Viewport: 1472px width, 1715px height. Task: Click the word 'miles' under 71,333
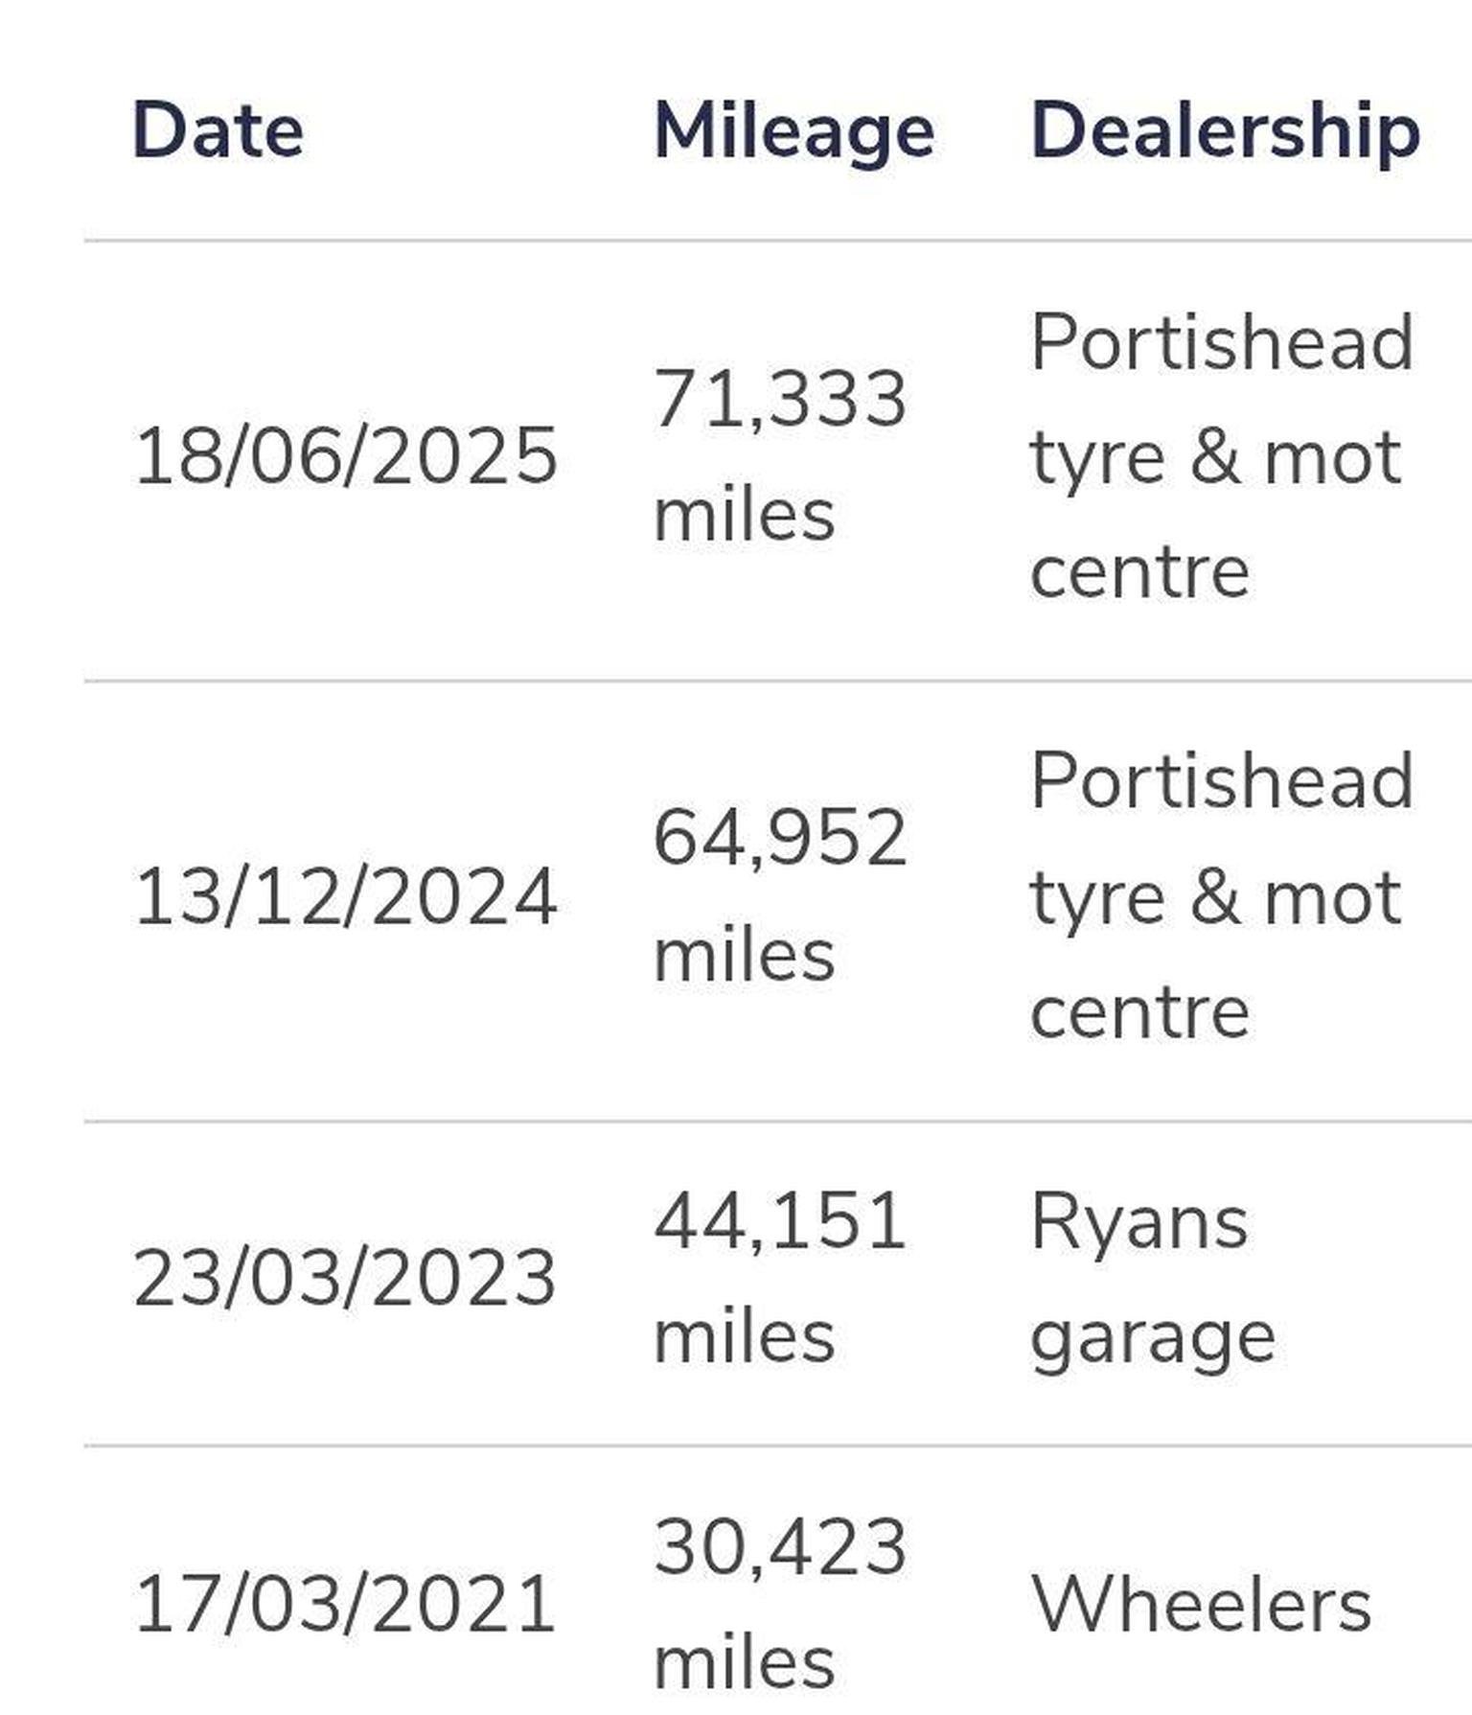coord(745,516)
